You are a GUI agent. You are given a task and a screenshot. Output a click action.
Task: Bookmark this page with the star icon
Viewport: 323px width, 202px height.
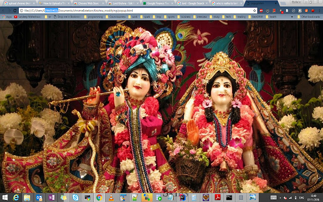(254, 10)
